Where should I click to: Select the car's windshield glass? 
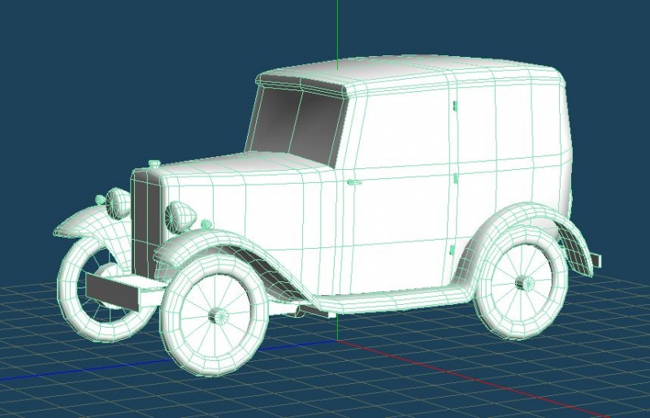tap(297, 124)
